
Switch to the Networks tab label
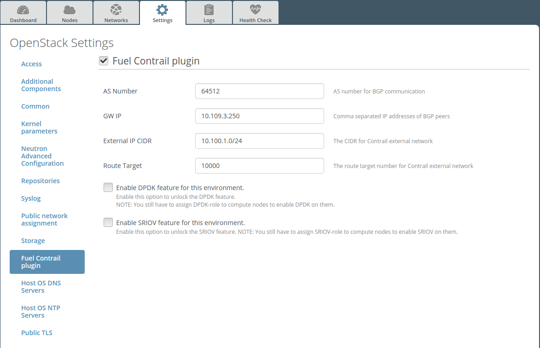tap(116, 20)
